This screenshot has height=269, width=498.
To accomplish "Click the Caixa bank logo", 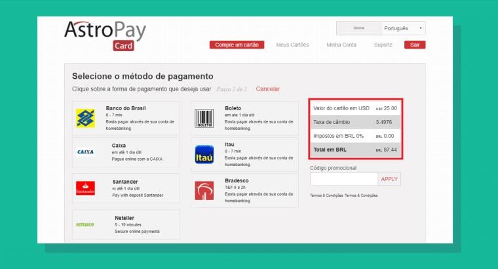I will click(85, 152).
